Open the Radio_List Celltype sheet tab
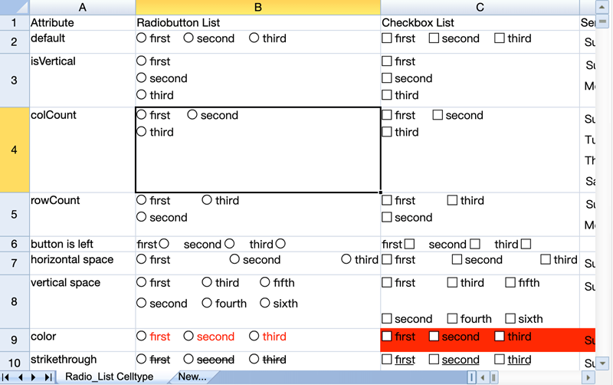 [109, 377]
